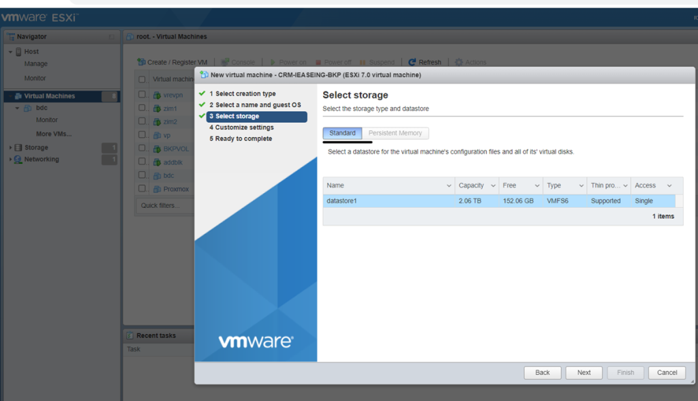Click the Host server icon in Navigator
This screenshot has width=698, height=401.
pyautogui.click(x=18, y=52)
